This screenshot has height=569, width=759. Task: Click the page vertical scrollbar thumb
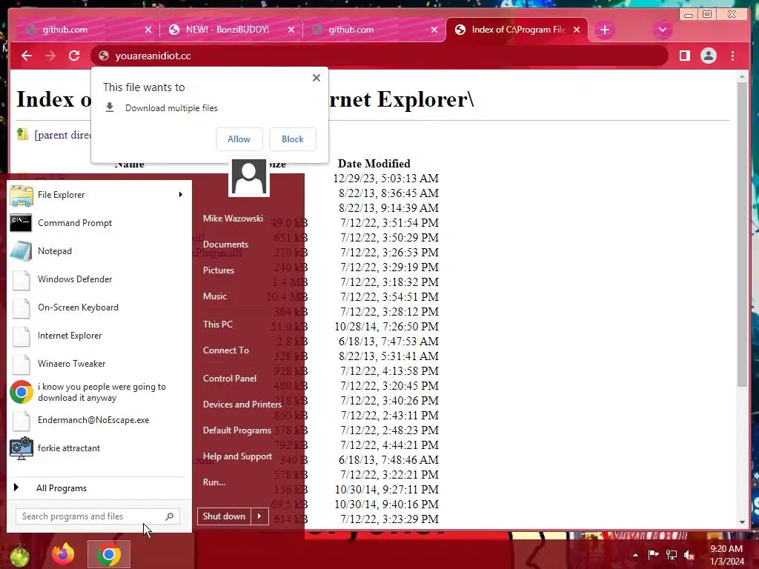(743, 233)
